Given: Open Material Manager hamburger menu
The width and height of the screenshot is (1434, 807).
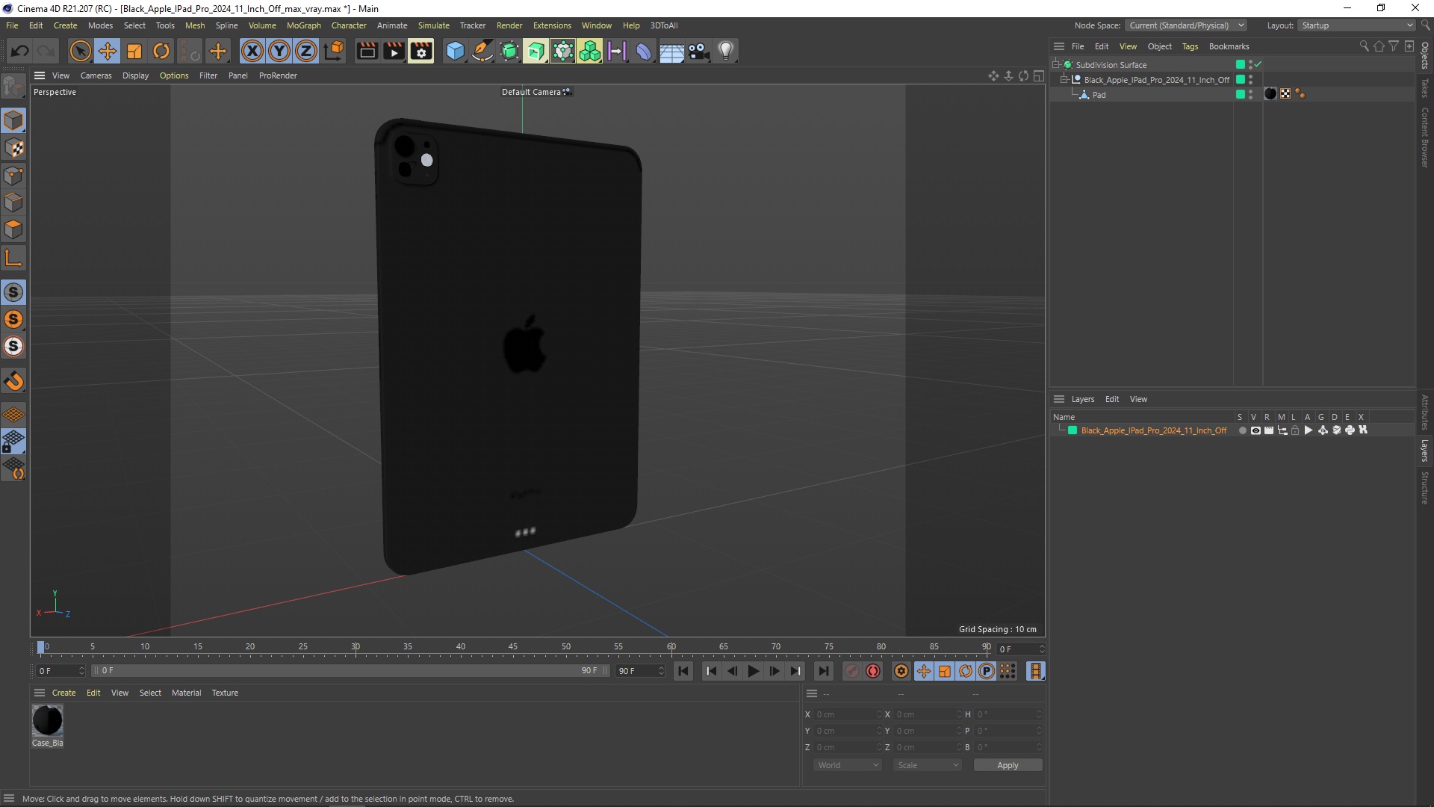Looking at the screenshot, I should (x=40, y=693).
